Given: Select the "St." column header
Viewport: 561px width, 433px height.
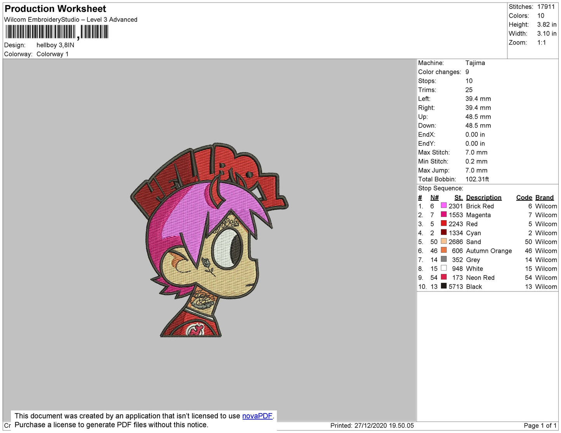Looking at the screenshot, I should 459,198.
